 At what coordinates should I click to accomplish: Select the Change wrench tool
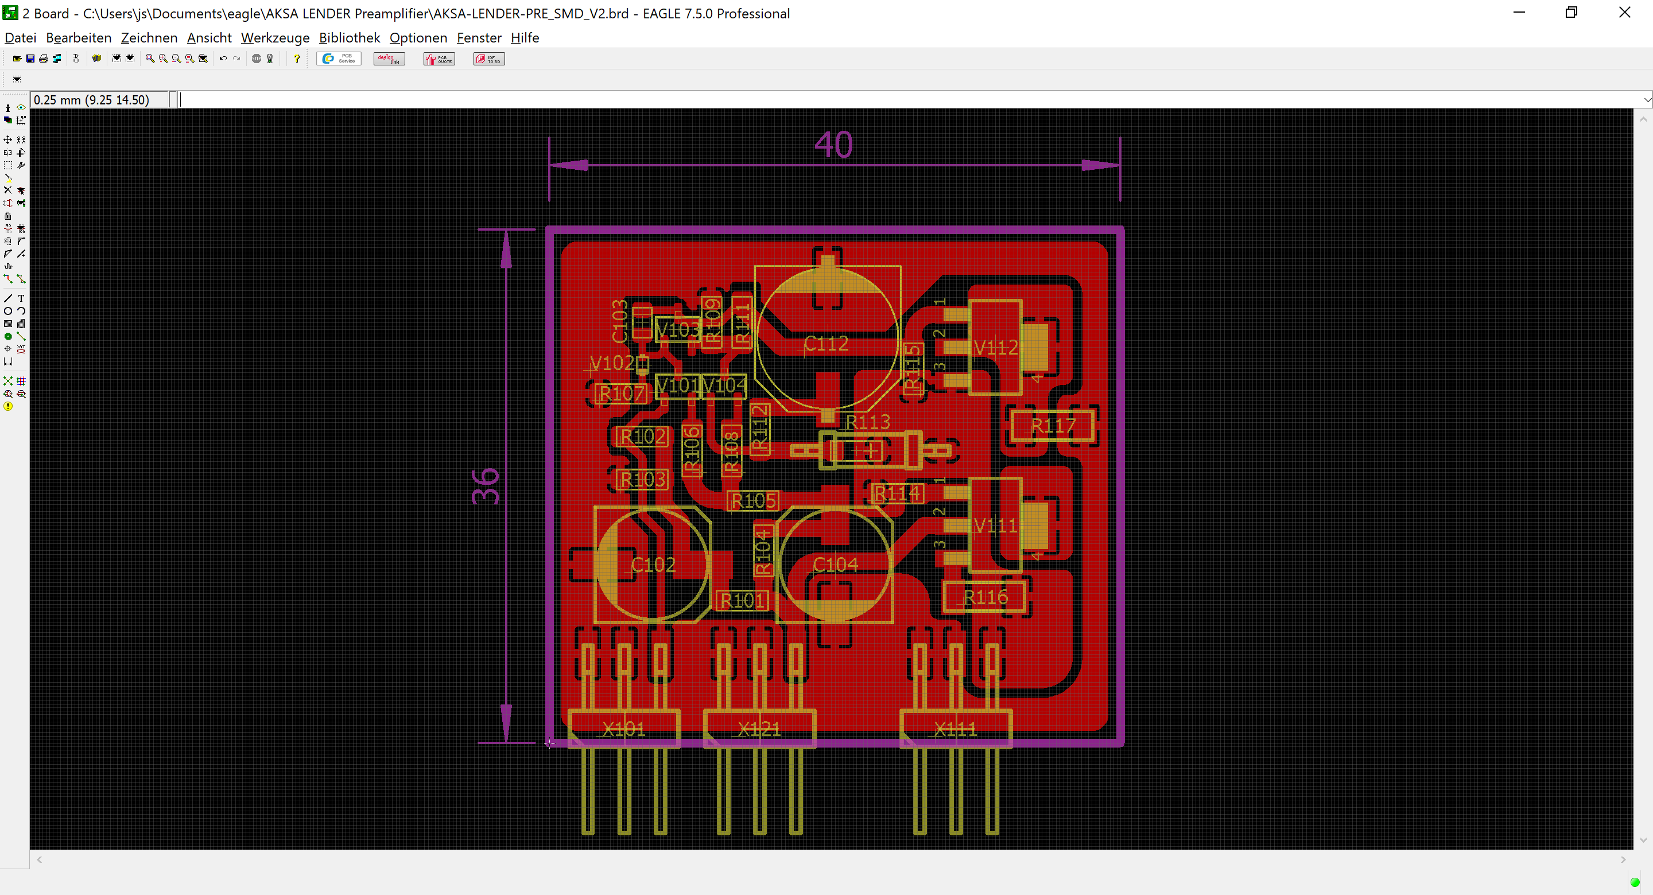coord(21,166)
